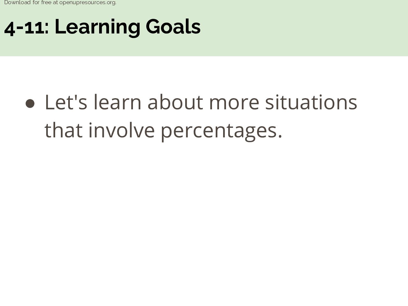The height and width of the screenshot is (306, 408).
Task: Click the word 'Learning' in the heading
Action: coord(98,27)
